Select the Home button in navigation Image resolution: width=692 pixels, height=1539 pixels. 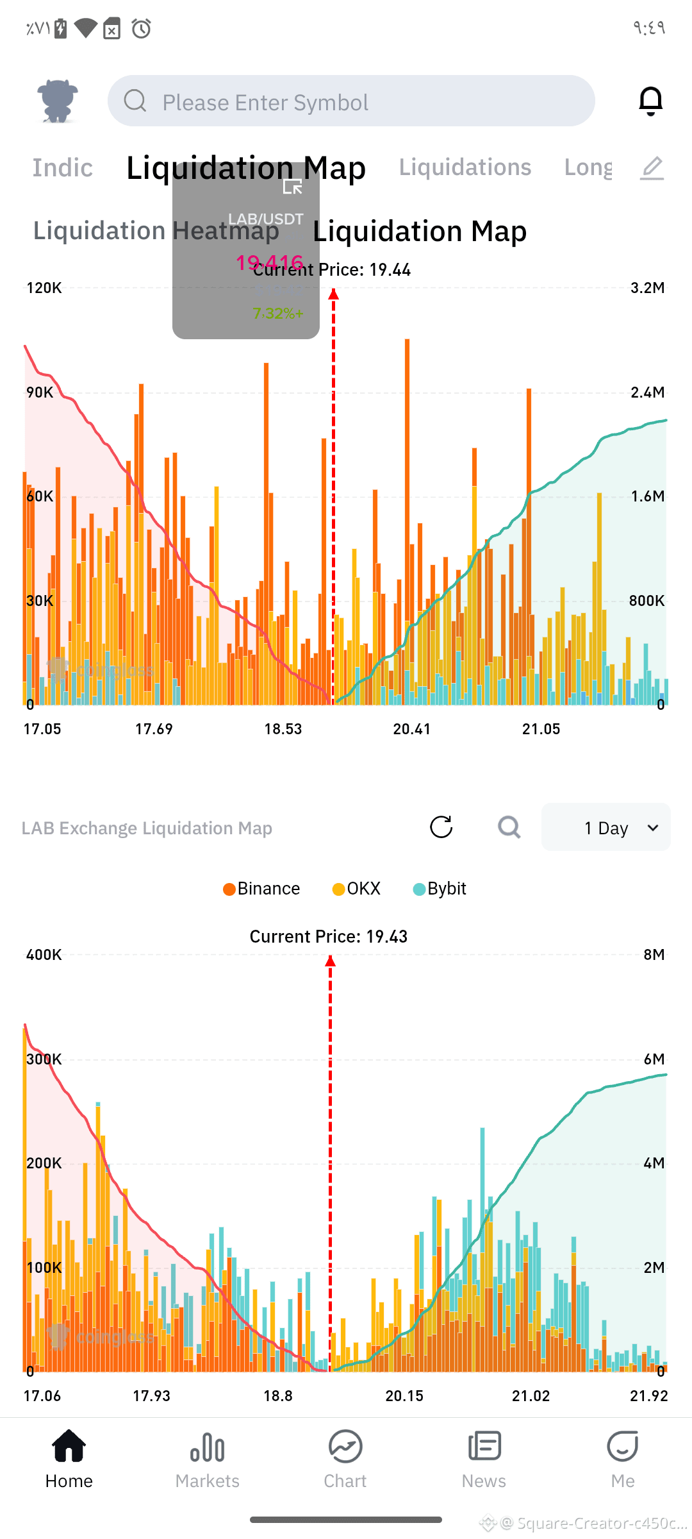pyautogui.click(x=69, y=1459)
